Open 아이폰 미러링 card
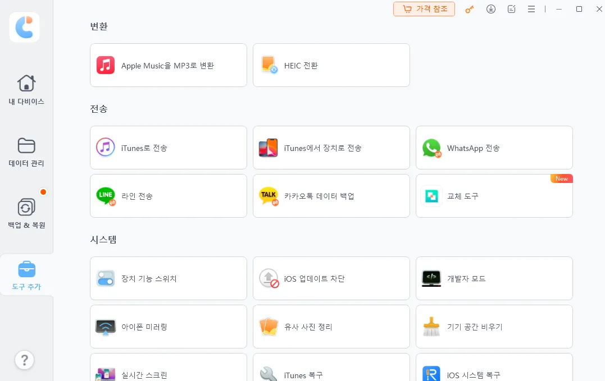The height and width of the screenshot is (381, 605). click(x=168, y=327)
